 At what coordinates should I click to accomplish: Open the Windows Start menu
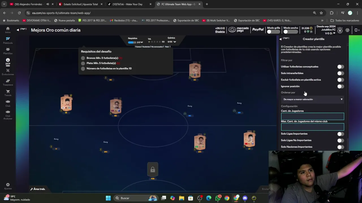(108, 198)
